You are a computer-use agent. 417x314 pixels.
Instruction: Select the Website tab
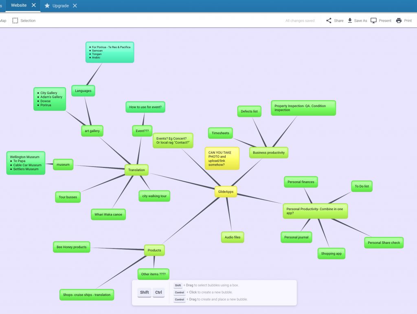point(19,5)
